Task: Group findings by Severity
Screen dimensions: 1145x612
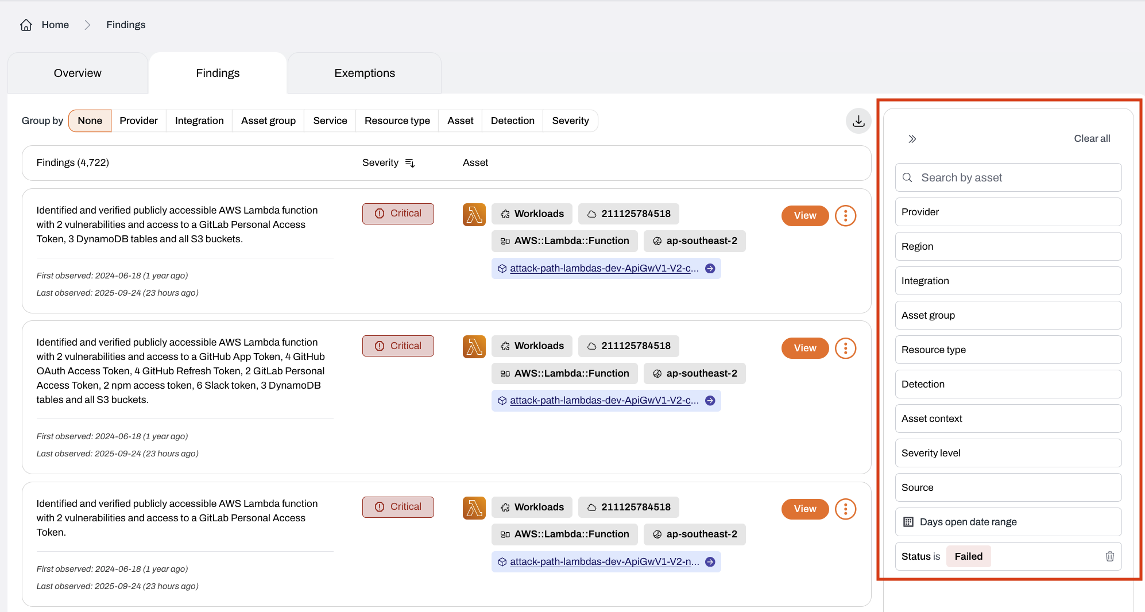Action: point(571,121)
